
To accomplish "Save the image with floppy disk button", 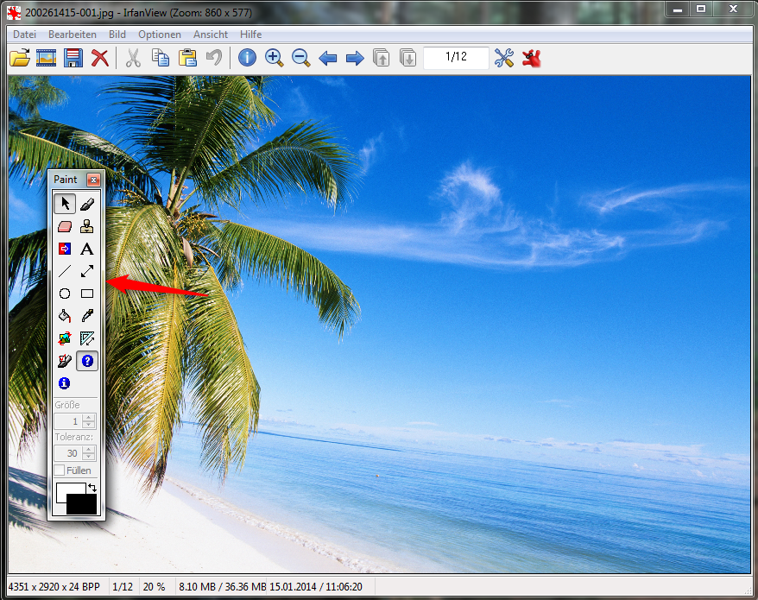I will tap(73, 58).
